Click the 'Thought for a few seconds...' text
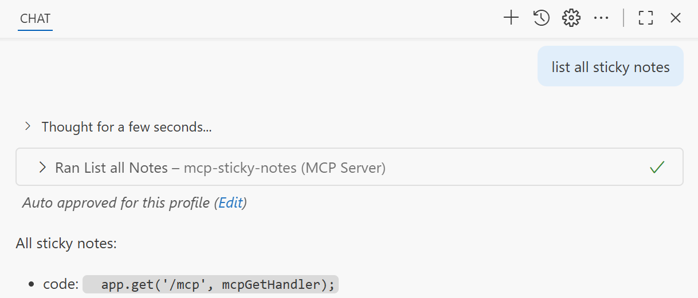Image resolution: width=698 pixels, height=298 pixels. tap(127, 127)
